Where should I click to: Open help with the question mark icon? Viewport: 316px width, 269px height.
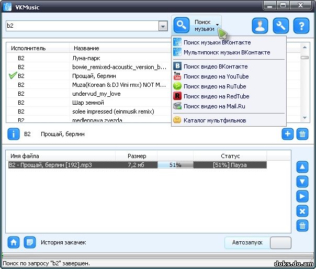pos(301,26)
